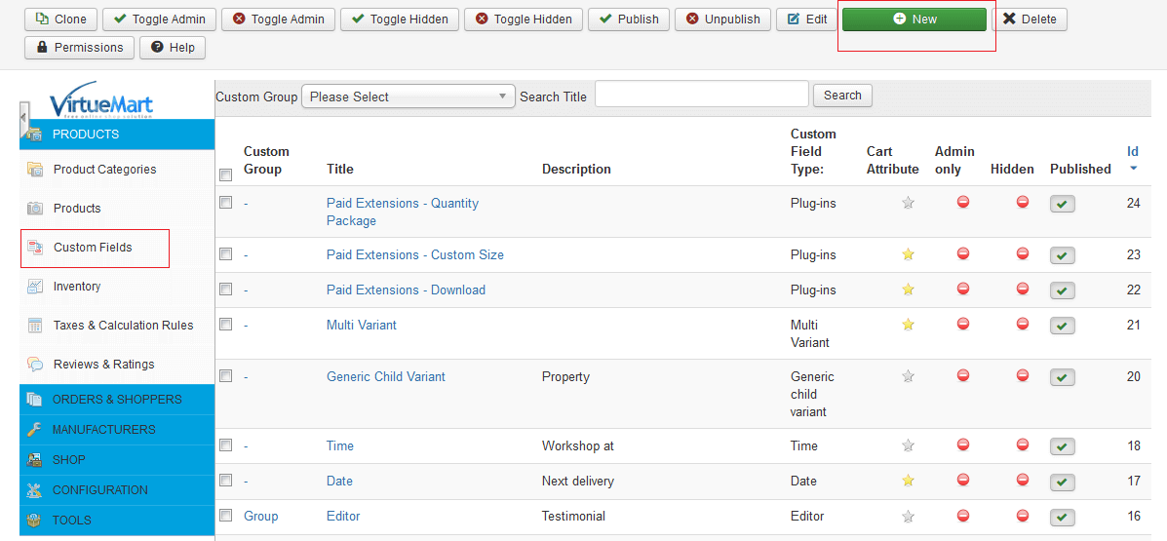
Task: Open the Help button
Action: 173,48
